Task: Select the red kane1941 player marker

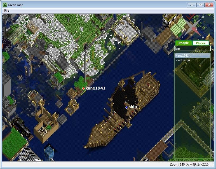Action: point(83,88)
